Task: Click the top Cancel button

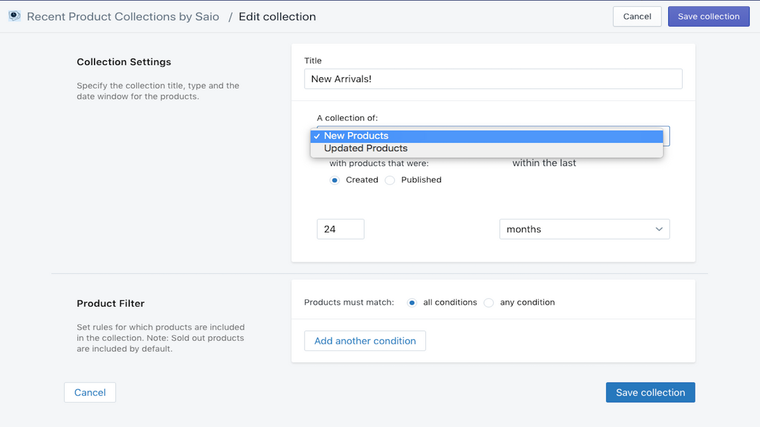Action: click(x=637, y=17)
